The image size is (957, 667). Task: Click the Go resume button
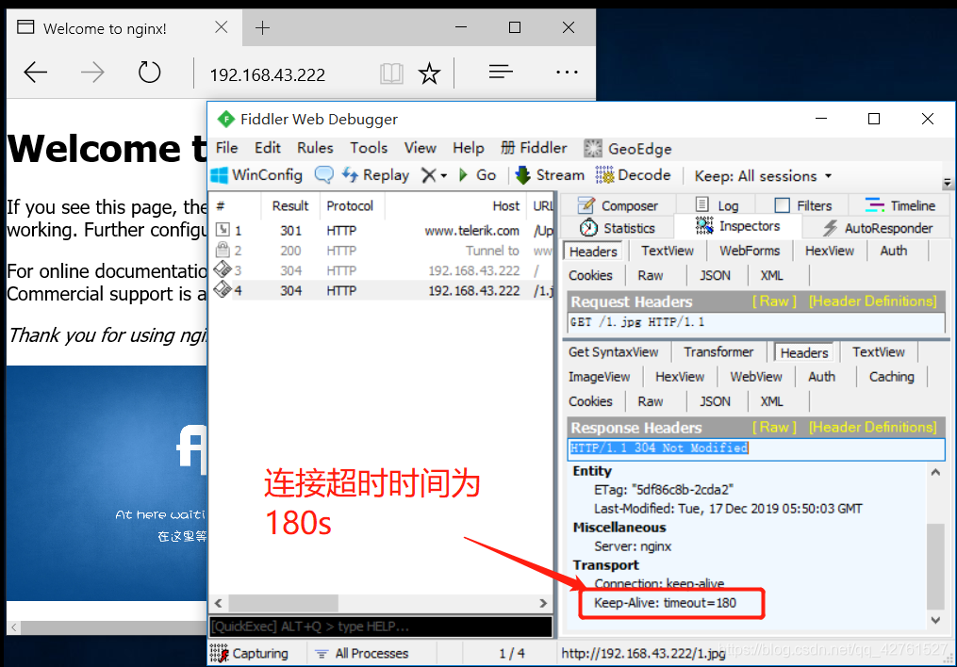point(477,175)
